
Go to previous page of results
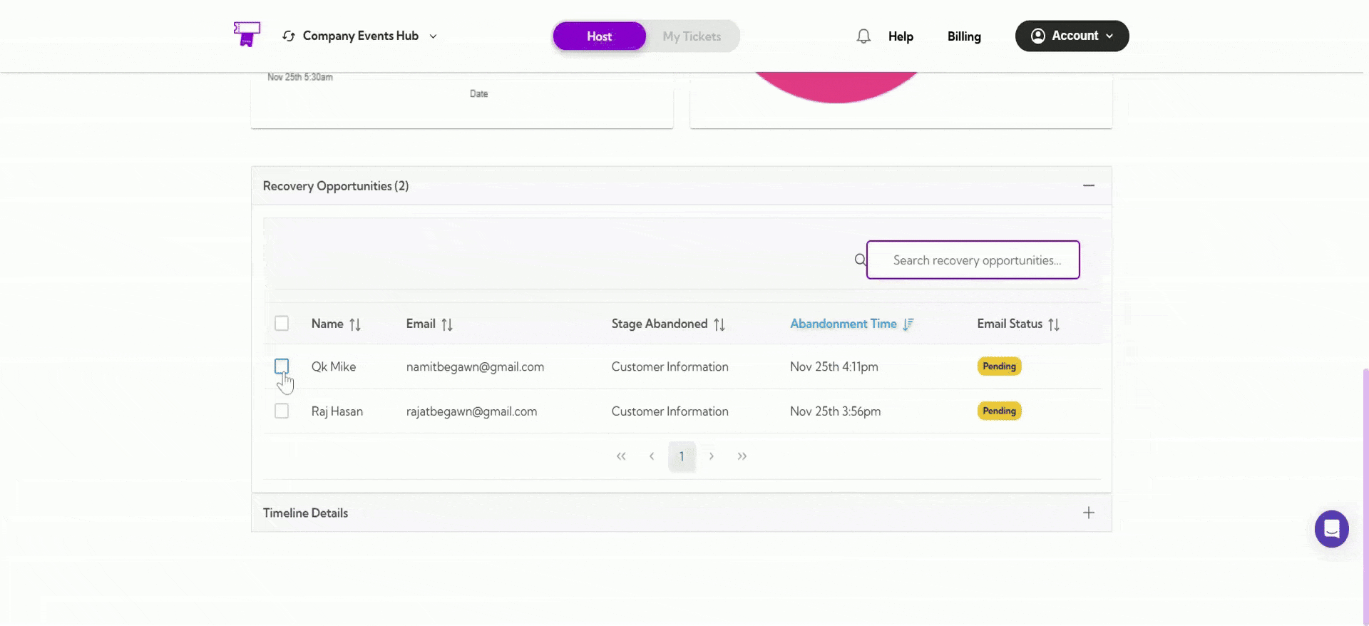[652, 456]
